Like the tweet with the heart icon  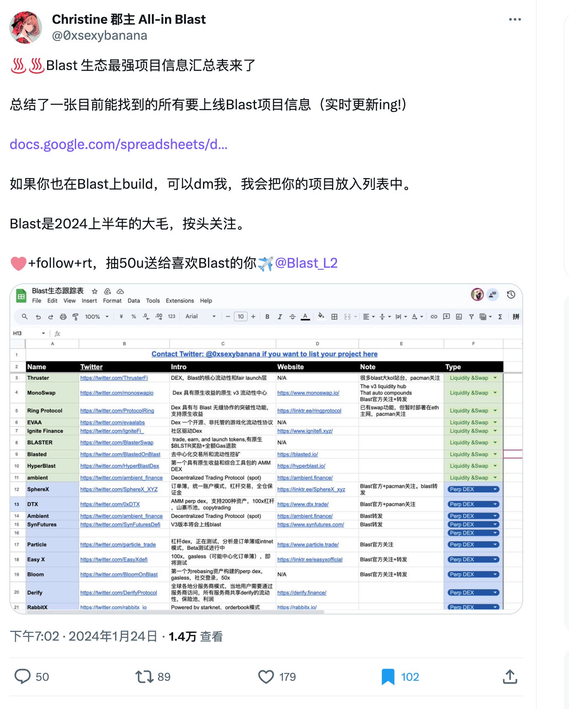(x=266, y=676)
